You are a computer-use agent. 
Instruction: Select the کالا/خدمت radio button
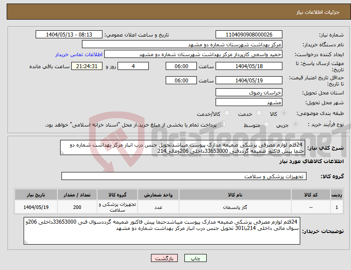(227, 113)
